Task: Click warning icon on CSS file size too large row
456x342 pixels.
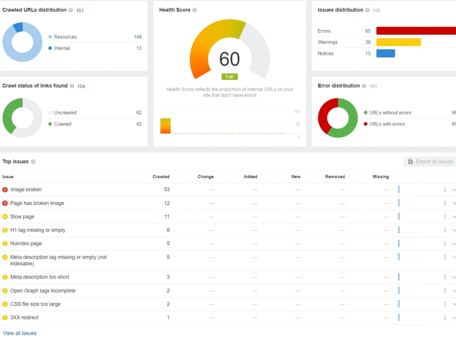Action: pyautogui.click(x=5, y=304)
